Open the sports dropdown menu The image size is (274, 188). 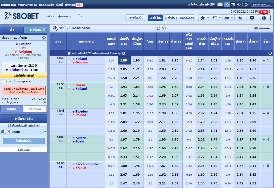pyautogui.click(x=50, y=16)
